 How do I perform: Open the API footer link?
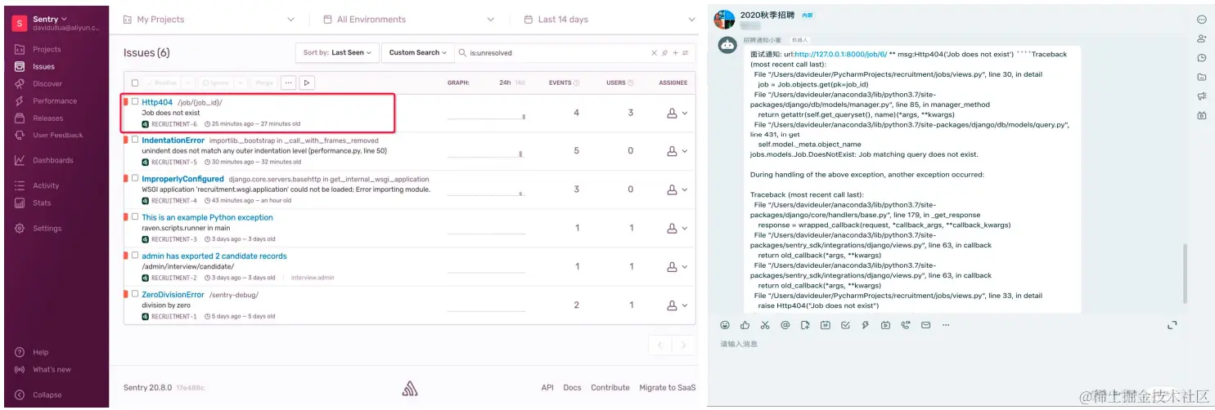[x=547, y=388]
